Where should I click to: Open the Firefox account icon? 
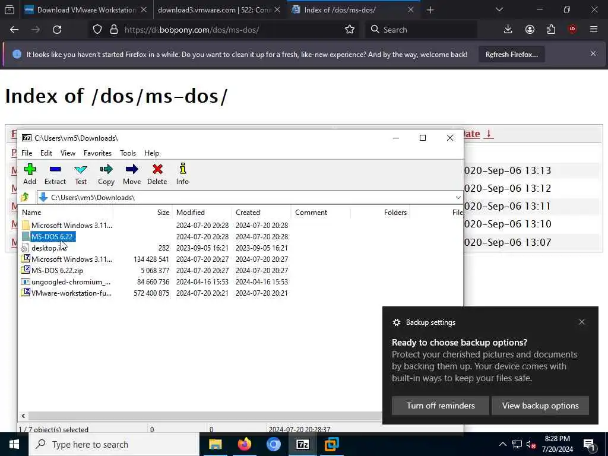pos(530,30)
